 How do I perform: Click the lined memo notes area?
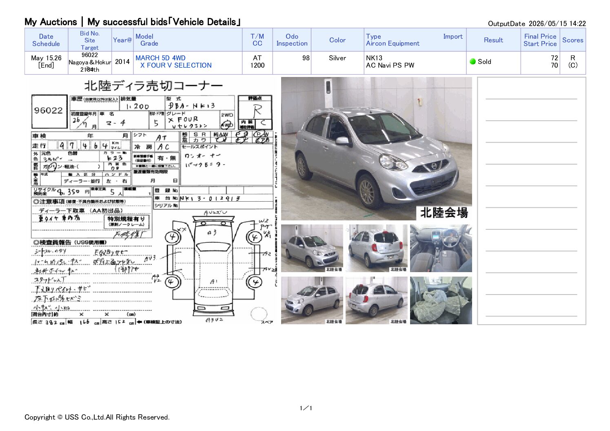tap(531, 201)
